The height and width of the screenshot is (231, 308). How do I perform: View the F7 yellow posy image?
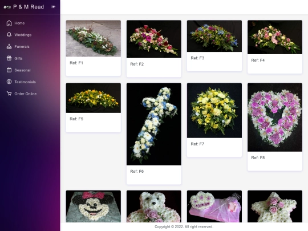click(214, 111)
